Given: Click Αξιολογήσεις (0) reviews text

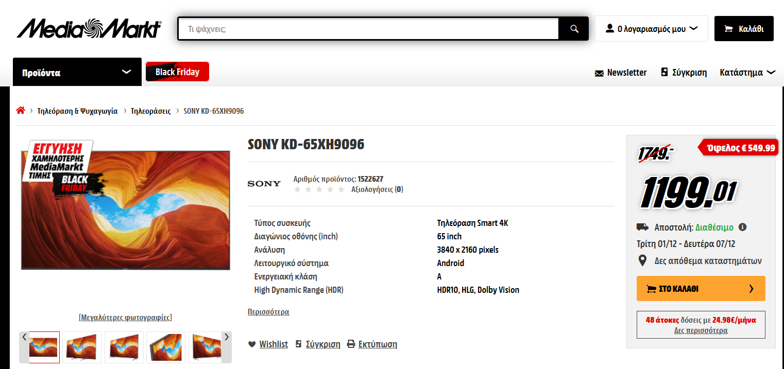Looking at the screenshot, I should point(377,189).
